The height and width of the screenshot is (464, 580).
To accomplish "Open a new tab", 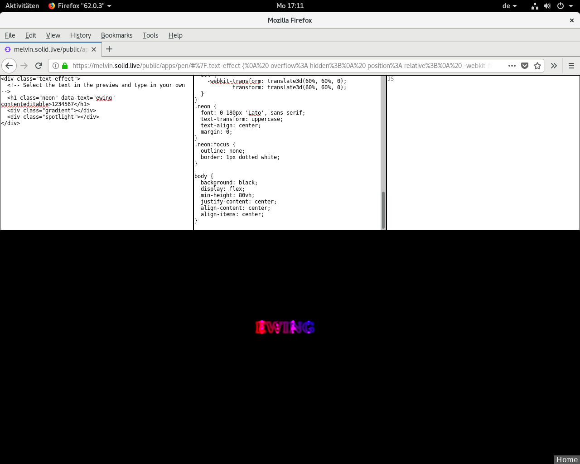I will (109, 49).
